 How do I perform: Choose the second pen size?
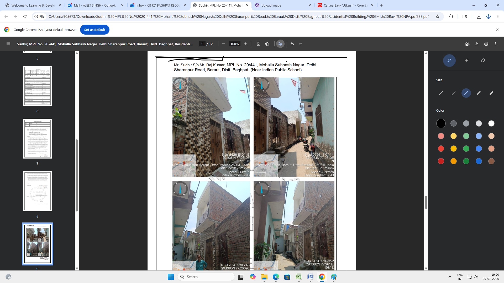click(x=454, y=93)
